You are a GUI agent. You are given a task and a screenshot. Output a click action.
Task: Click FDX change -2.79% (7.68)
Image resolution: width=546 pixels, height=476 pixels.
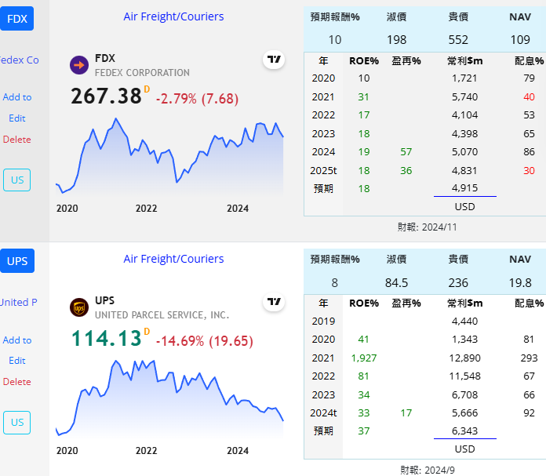(x=197, y=99)
